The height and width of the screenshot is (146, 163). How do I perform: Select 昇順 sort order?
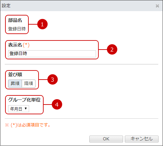15,84
